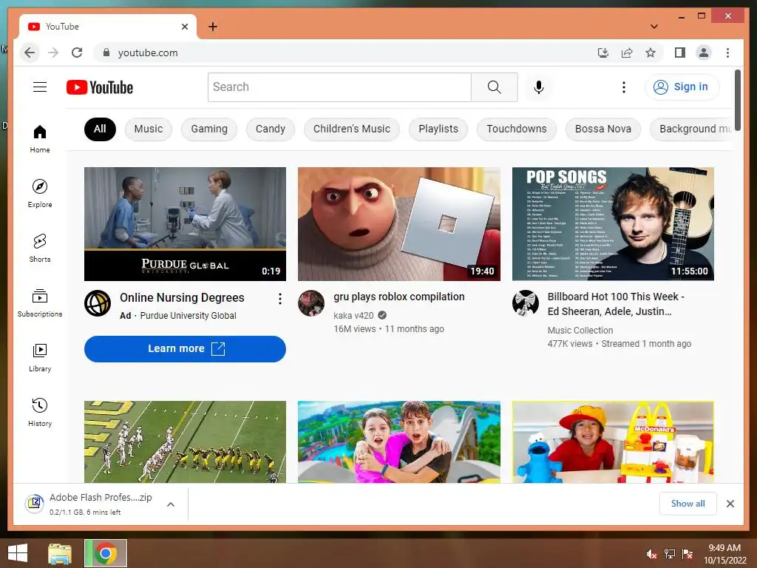Open Chrome's three-dot menu
Viewport: 757px width, 568px height.
[727, 53]
